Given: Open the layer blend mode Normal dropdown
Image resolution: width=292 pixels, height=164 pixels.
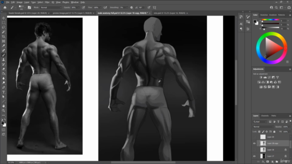Looking at the screenshot, I should 263,127.
